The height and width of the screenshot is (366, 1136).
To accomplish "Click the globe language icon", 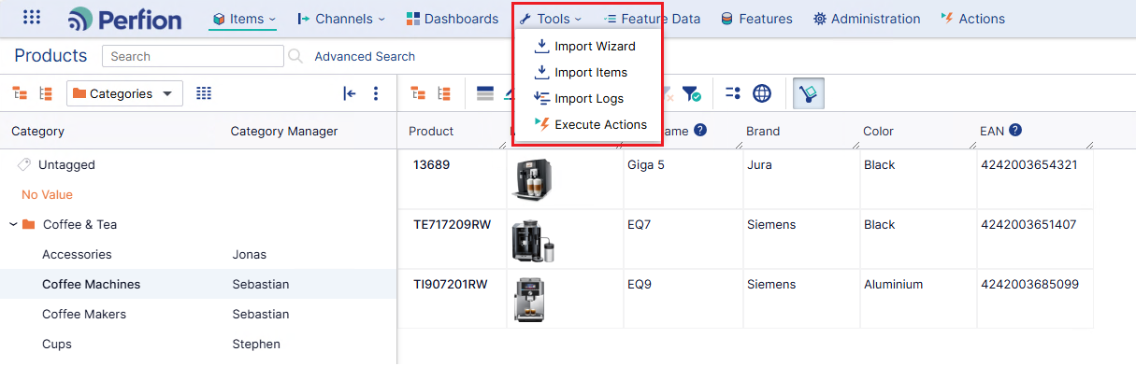I will [x=762, y=93].
